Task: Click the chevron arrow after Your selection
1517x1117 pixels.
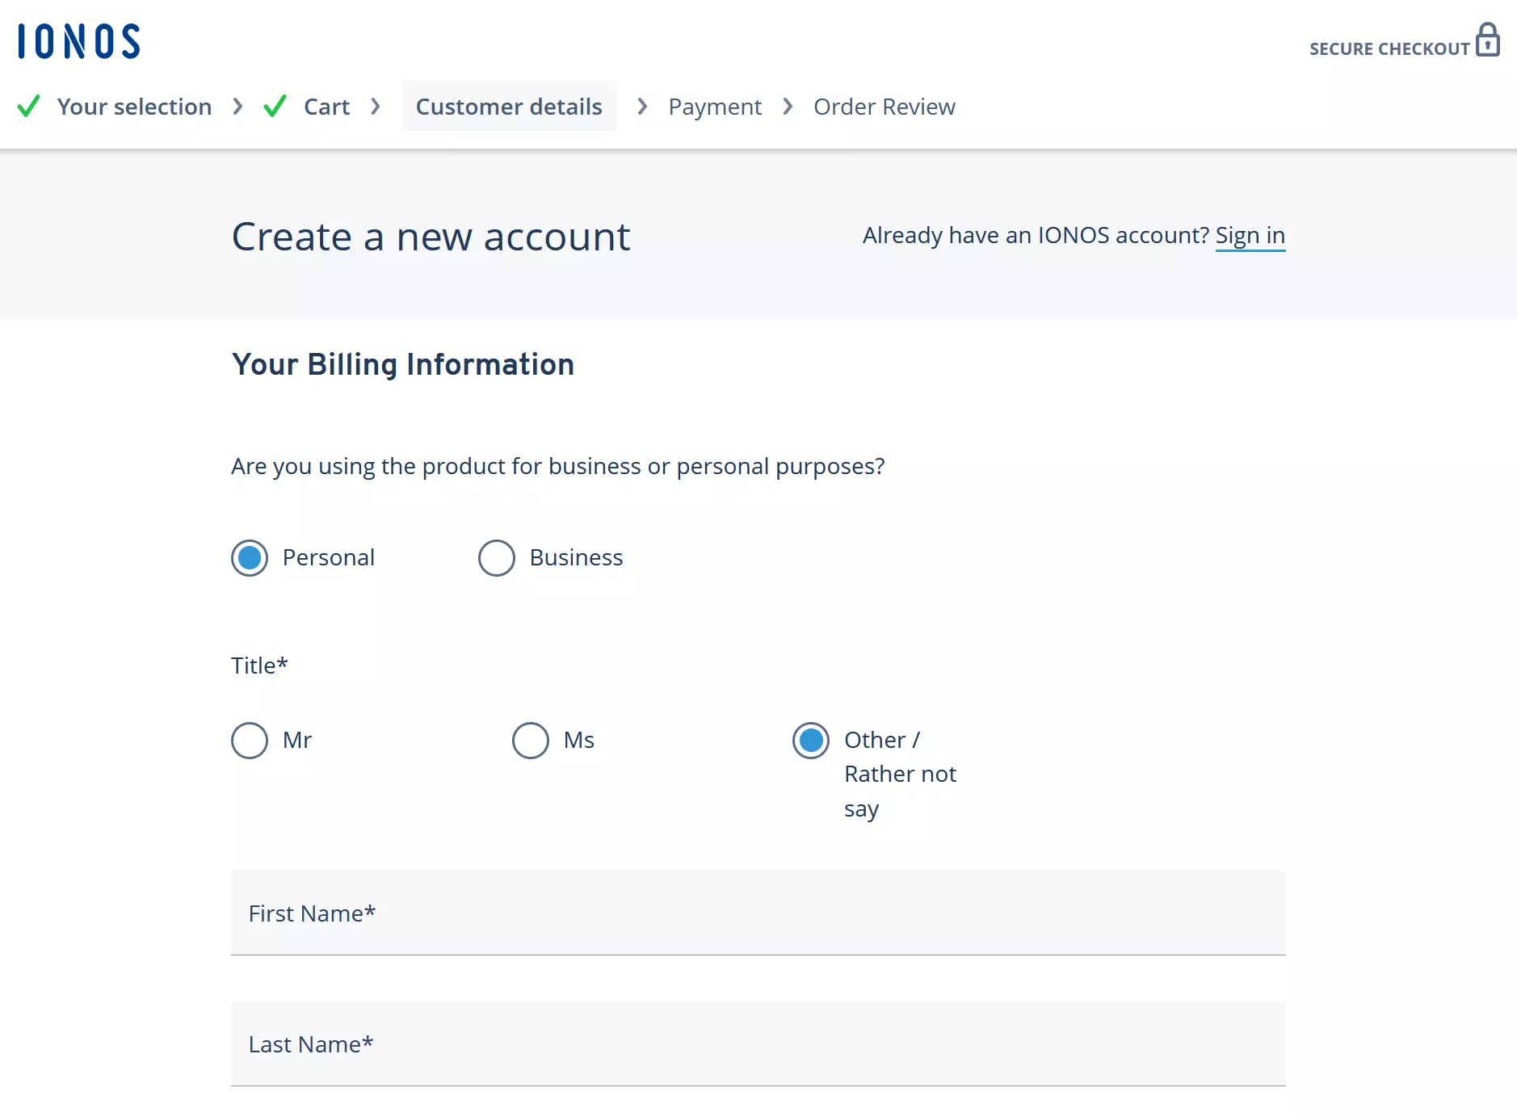Action: coord(237,107)
